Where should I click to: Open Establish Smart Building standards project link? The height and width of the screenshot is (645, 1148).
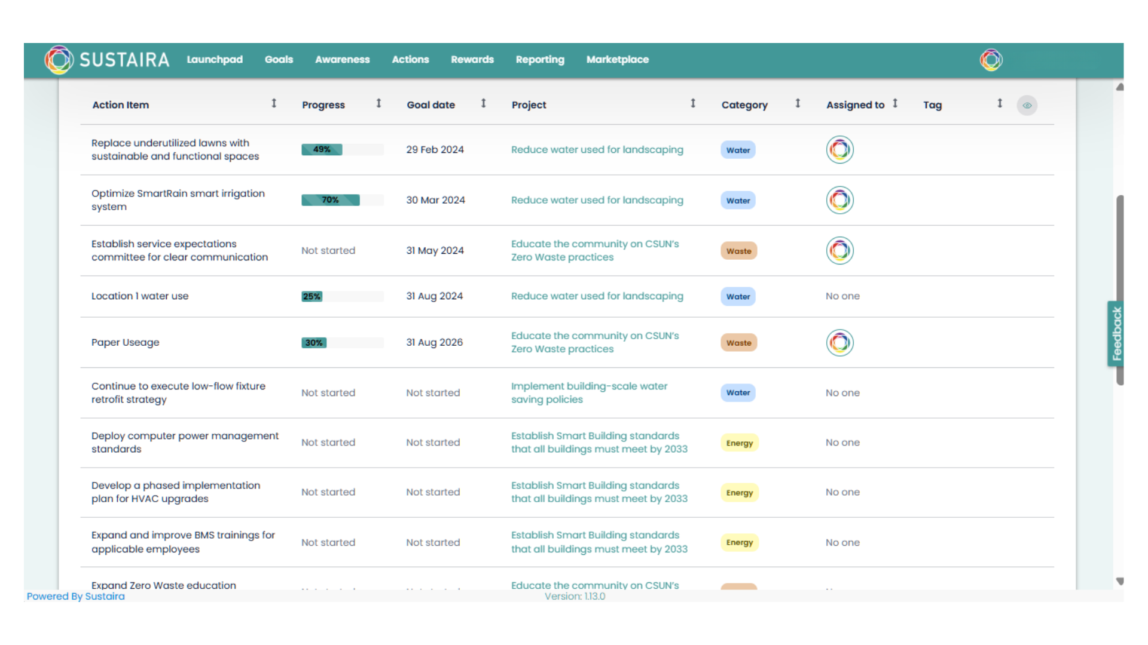[x=599, y=443]
